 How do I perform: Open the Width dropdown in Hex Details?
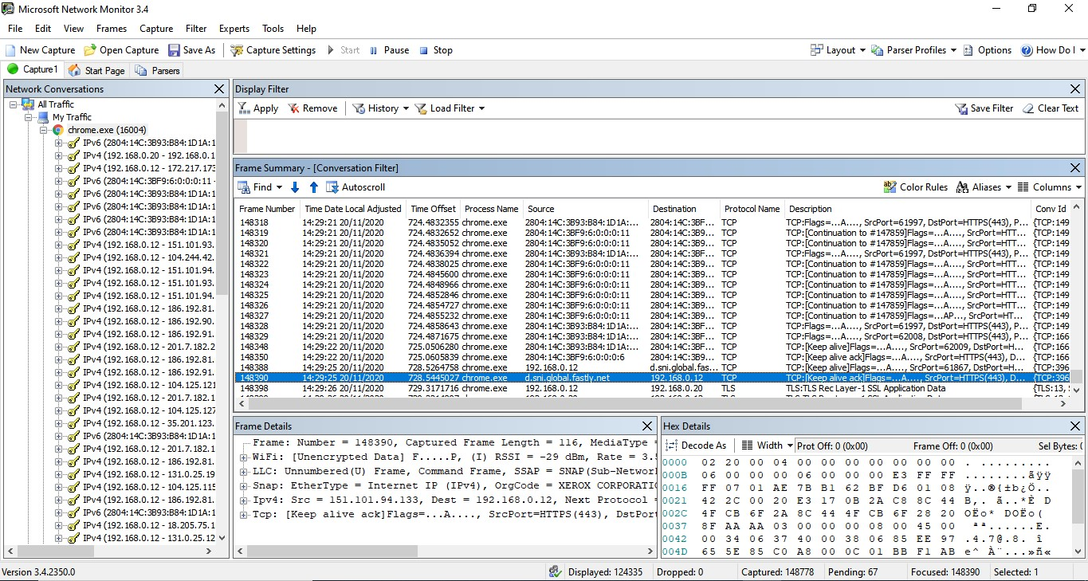pyautogui.click(x=767, y=446)
